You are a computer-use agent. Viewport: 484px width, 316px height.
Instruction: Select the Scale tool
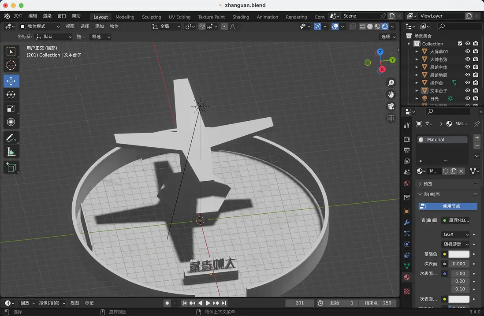click(11, 108)
